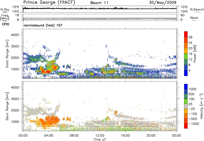Click the "4" power colorbar value
Image resolution: width=204 pixels, height=141 pixels.
(189, 70)
